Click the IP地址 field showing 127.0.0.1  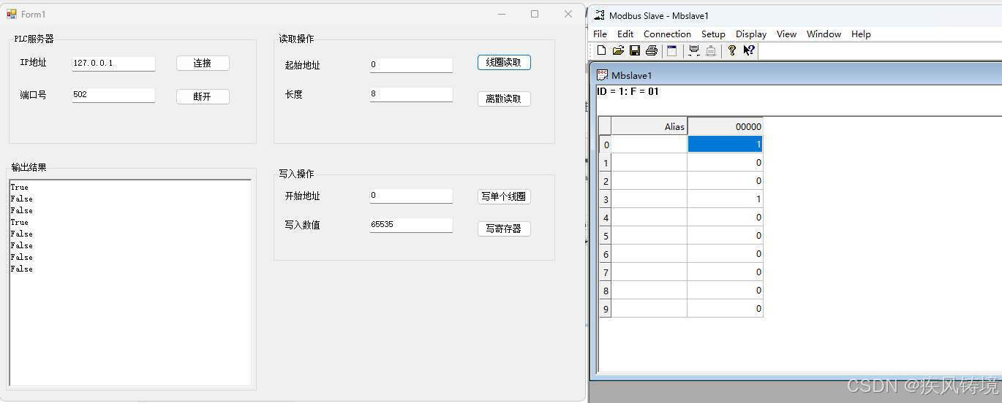tap(113, 64)
